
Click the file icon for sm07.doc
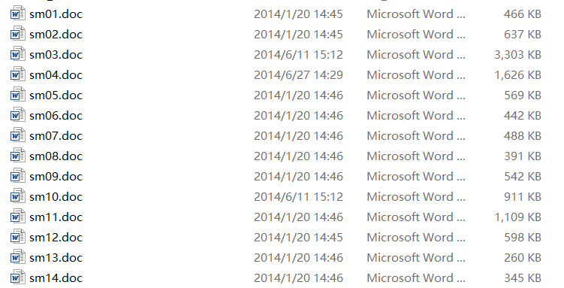[x=17, y=135]
